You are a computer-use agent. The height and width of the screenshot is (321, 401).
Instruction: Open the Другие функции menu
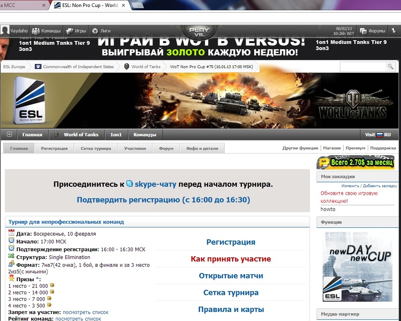tap(300, 148)
